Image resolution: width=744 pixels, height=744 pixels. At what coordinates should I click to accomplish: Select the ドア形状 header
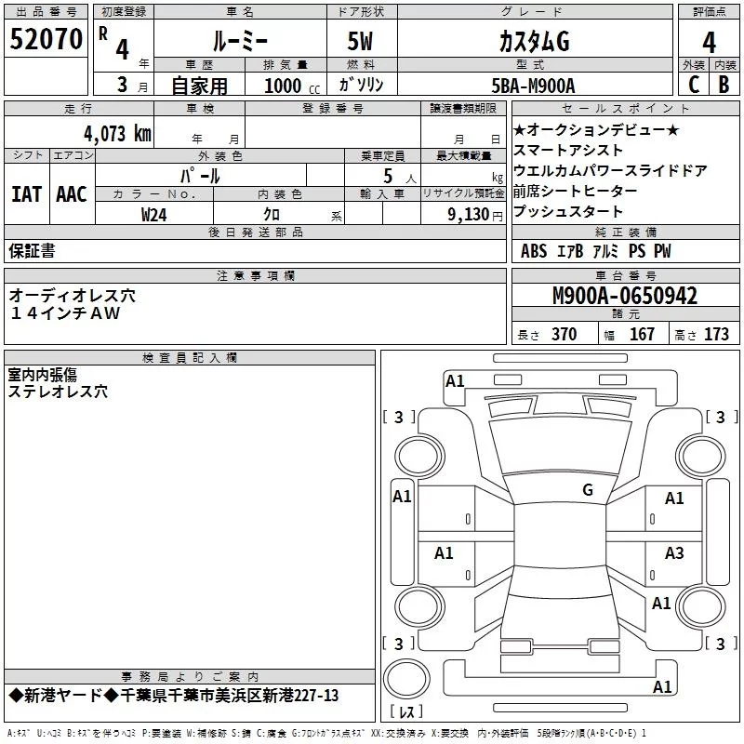coord(362,12)
